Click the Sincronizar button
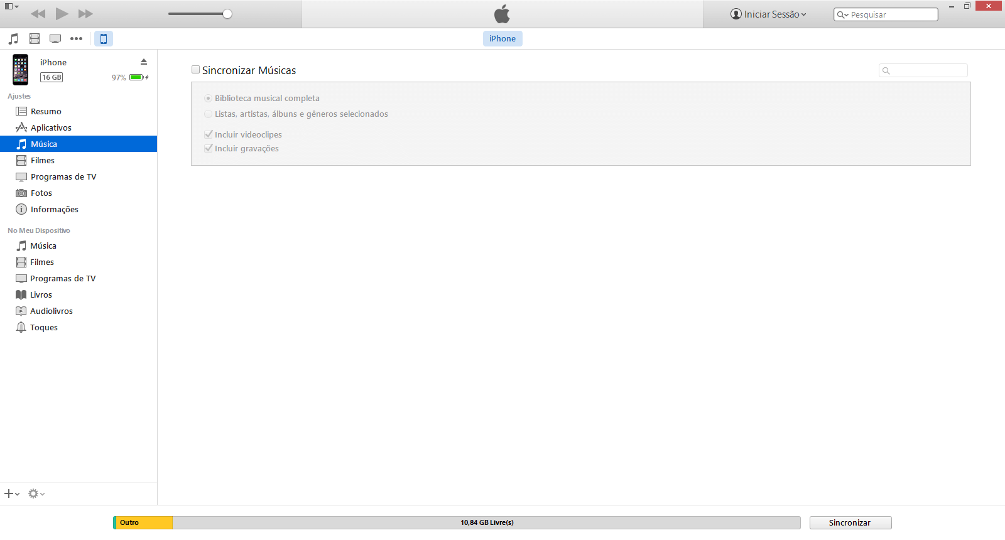Image resolution: width=1005 pixels, height=540 pixels. click(850, 522)
